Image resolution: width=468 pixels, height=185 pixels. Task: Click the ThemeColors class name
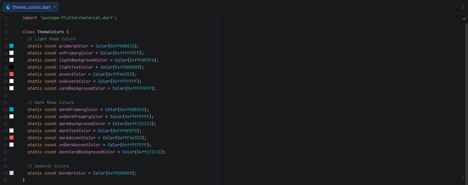(51, 32)
